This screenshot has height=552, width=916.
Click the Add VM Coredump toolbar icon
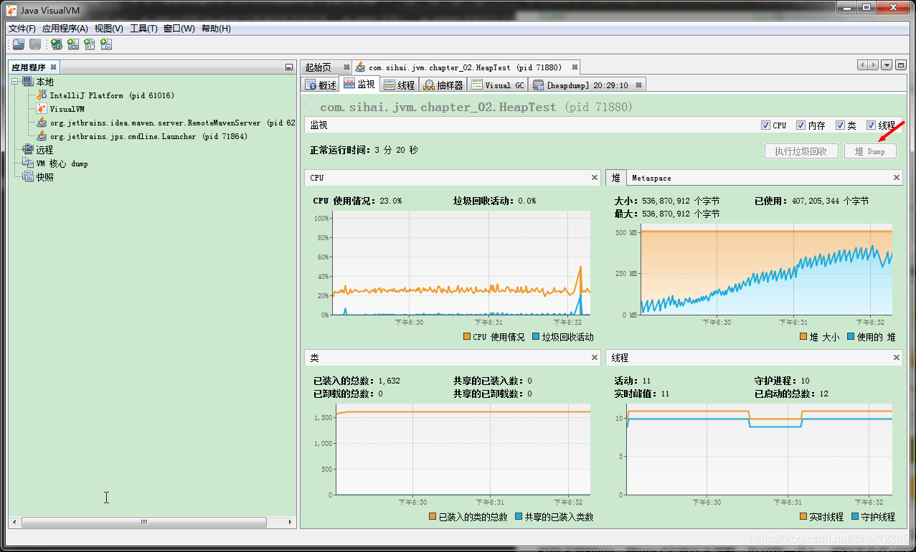pyautogui.click(x=90, y=44)
